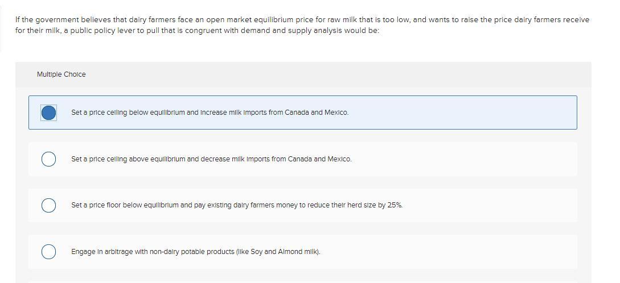The image size is (620, 283).
Task: Click '25%' in the herd size answer
Action: coord(395,205)
